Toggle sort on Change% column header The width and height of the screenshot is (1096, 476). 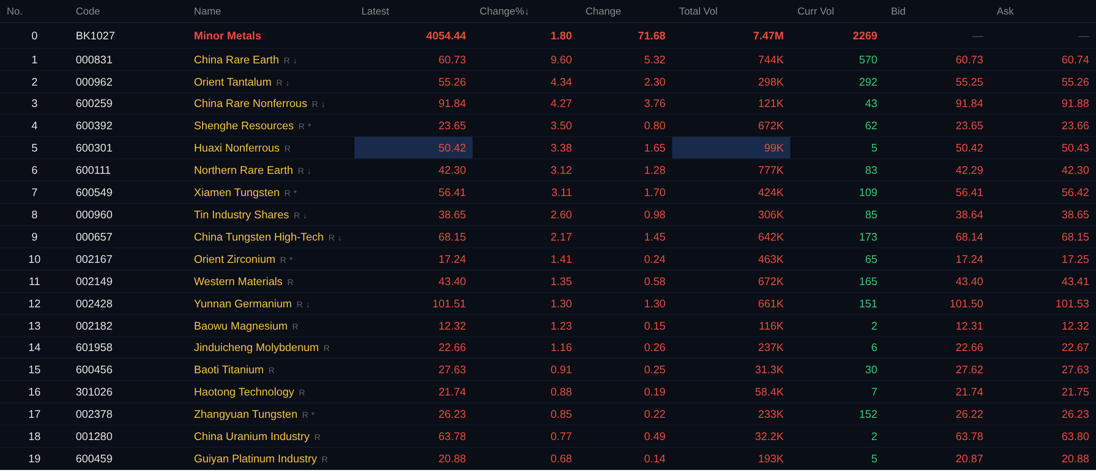504,12
